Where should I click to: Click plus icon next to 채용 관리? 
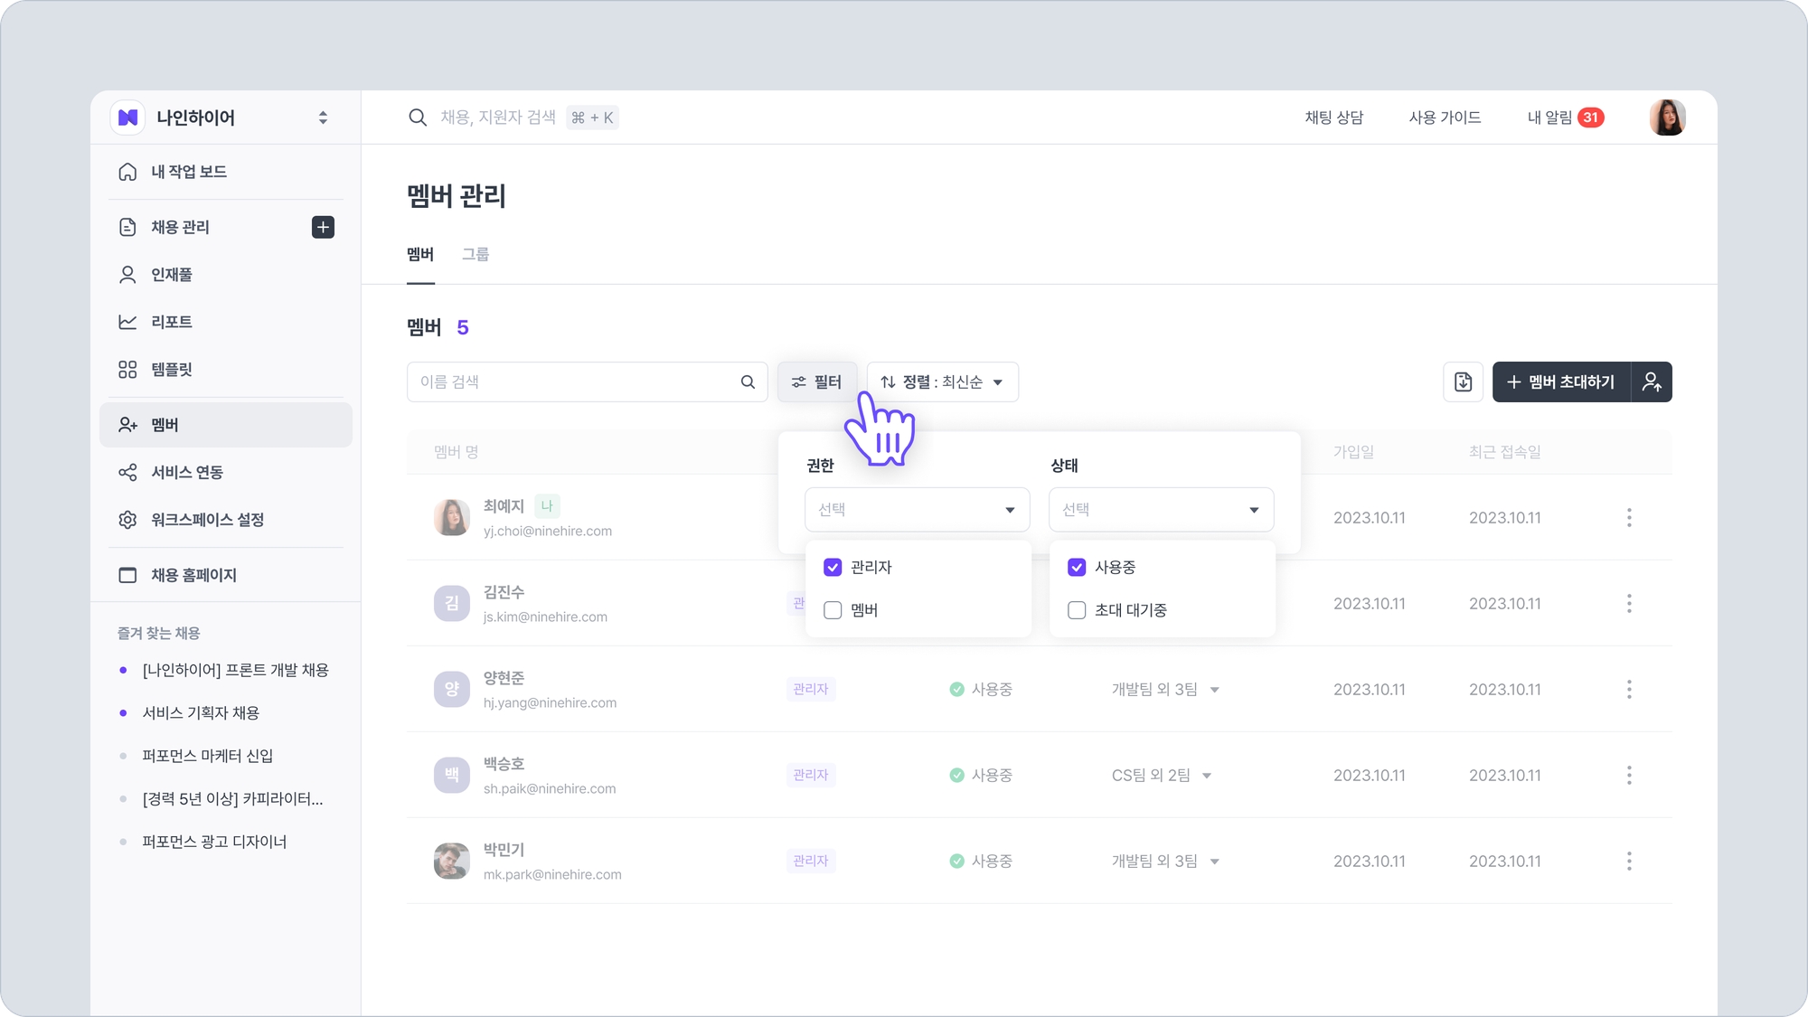pos(323,227)
